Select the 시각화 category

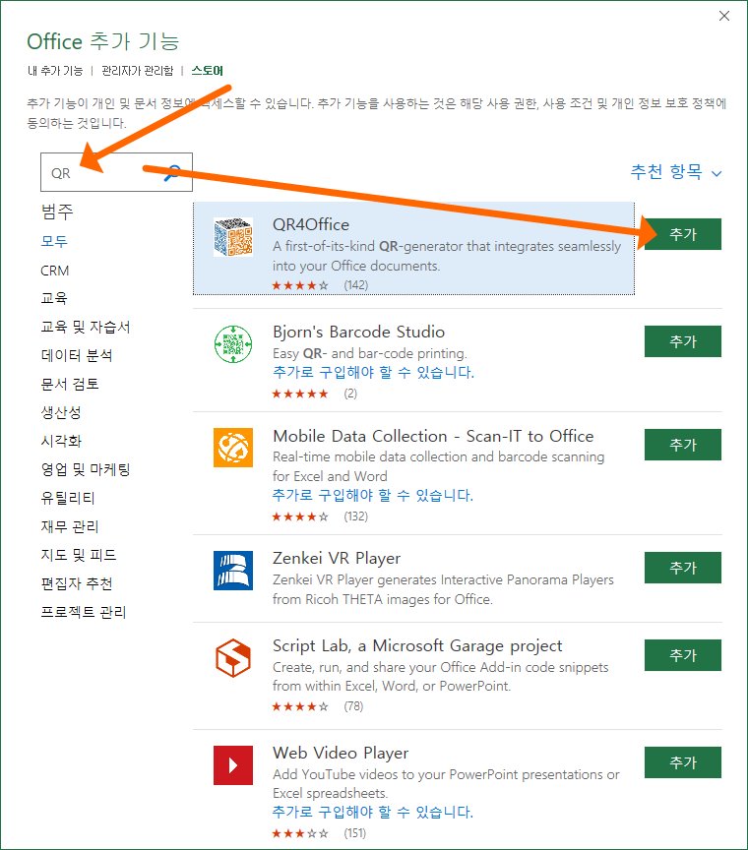click(61, 442)
